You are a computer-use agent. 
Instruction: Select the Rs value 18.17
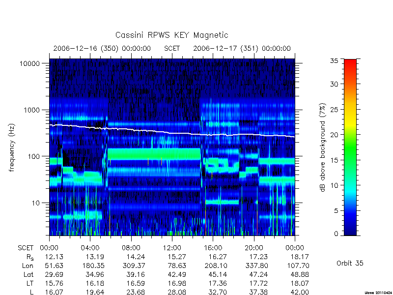[300, 257]
